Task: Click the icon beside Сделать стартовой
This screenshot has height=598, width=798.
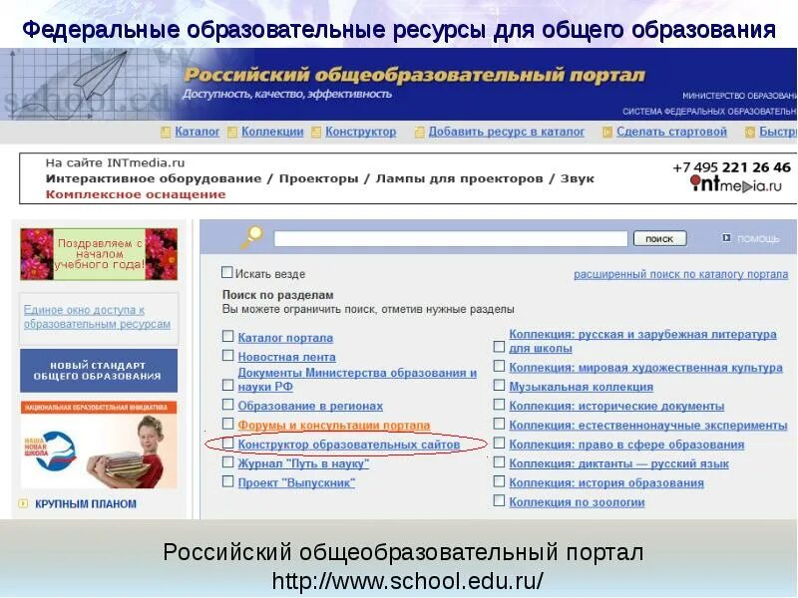Action: 607,133
